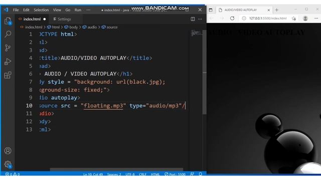Open the Manage gear icon
The height and width of the screenshot is (180, 321).
point(8,164)
